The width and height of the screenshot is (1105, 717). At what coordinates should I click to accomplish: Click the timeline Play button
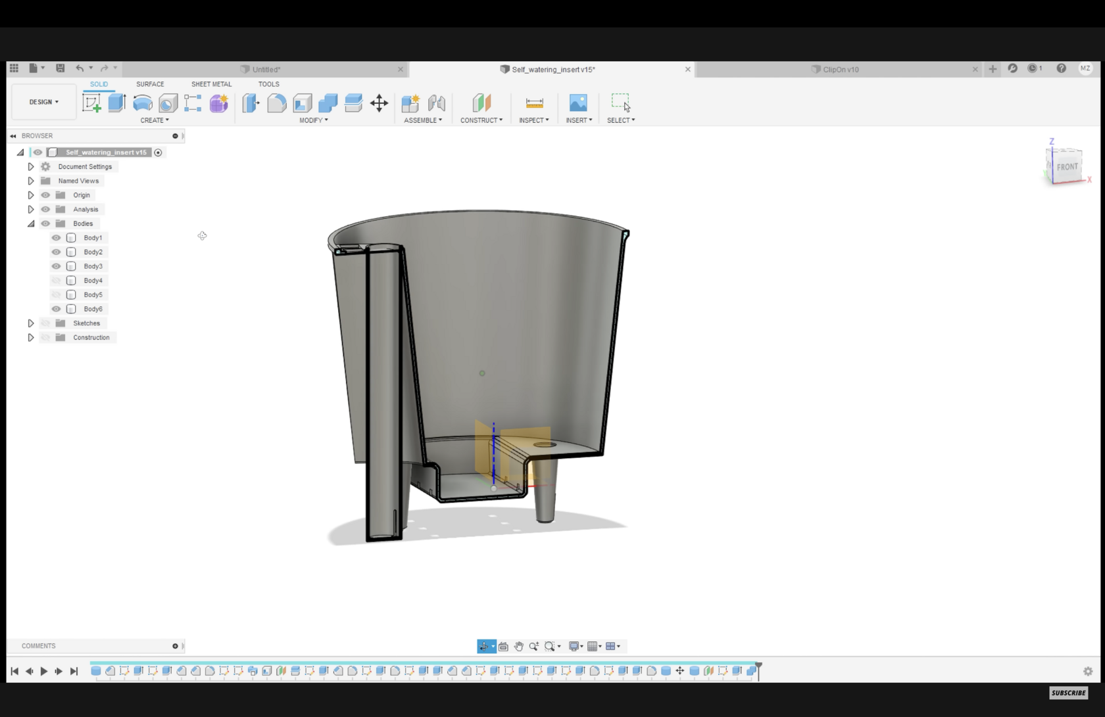(44, 671)
